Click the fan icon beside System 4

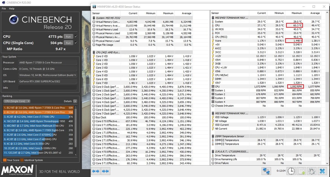213,102
